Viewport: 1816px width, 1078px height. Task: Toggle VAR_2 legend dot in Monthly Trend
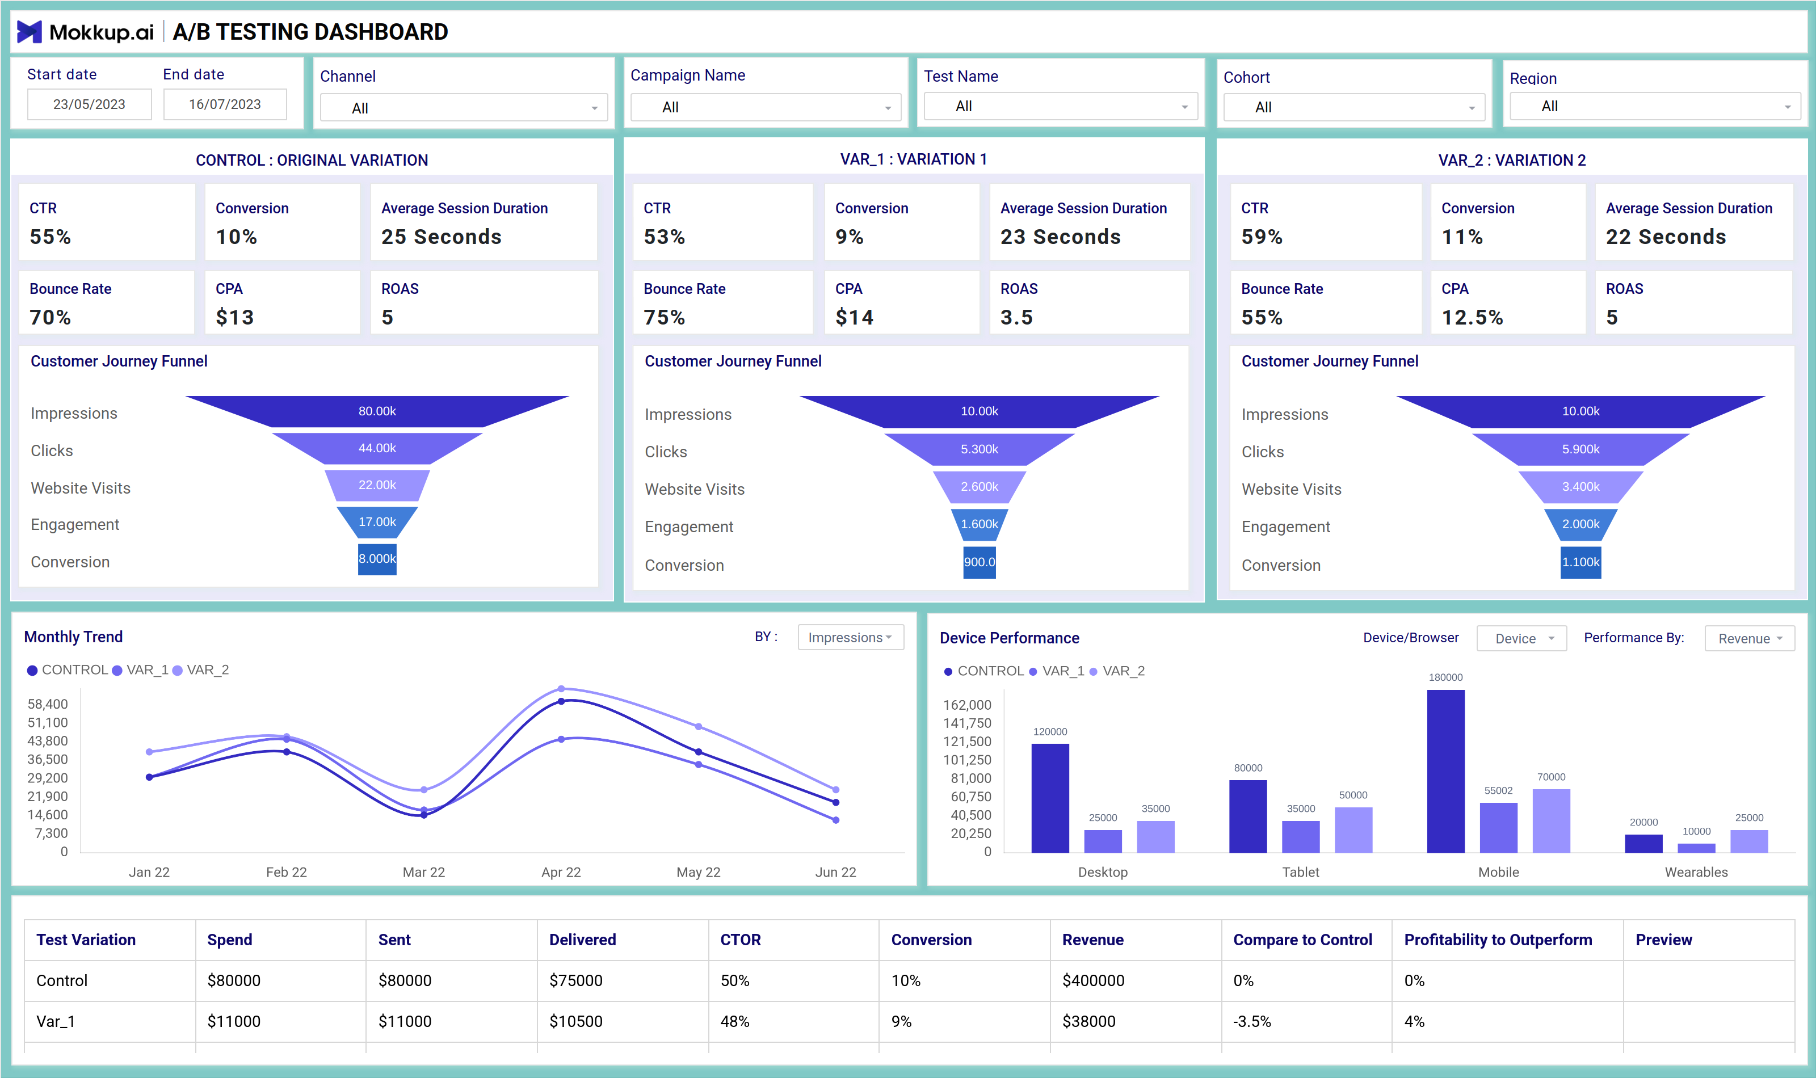tap(177, 669)
